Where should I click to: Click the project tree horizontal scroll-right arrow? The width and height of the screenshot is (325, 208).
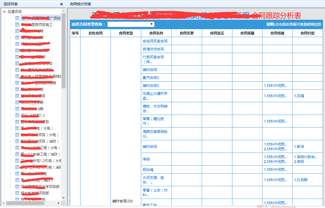click(x=59, y=203)
